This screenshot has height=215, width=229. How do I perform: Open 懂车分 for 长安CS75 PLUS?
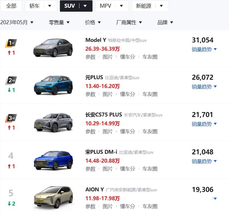tap(127, 132)
